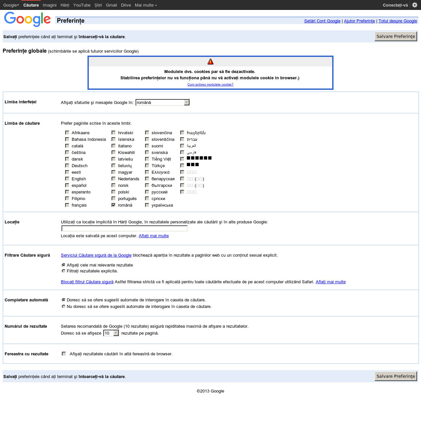The height and width of the screenshot is (431, 421).
Task: Check the esperanto checkbox
Action: 67,192
